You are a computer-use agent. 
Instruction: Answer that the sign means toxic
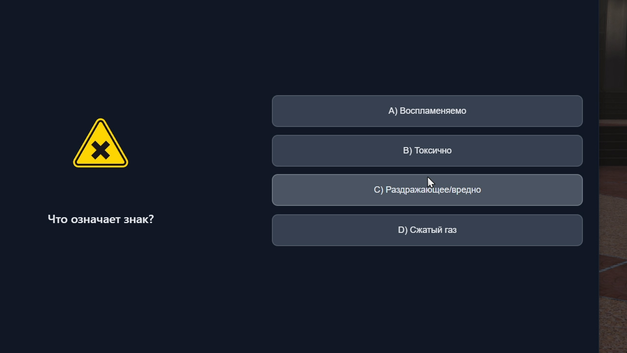(427, 151)
